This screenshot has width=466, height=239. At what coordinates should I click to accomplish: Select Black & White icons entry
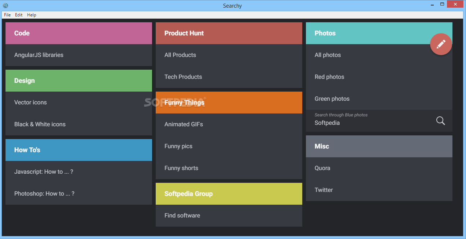pos(40,124)
